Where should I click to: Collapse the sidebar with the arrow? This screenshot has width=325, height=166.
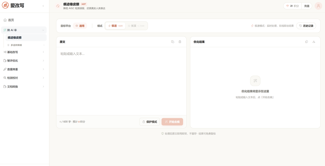click(x=43, y=6)
